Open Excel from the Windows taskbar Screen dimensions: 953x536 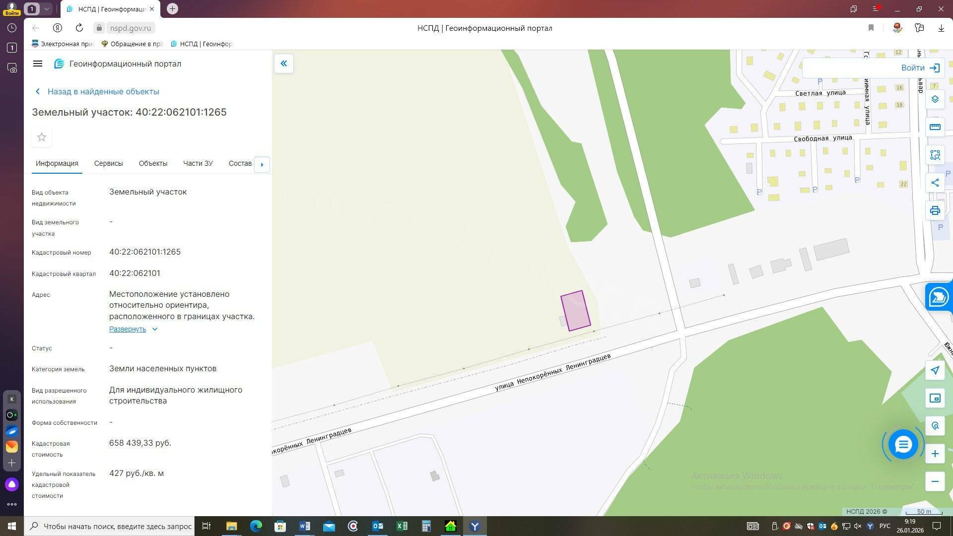click(402, 526)
